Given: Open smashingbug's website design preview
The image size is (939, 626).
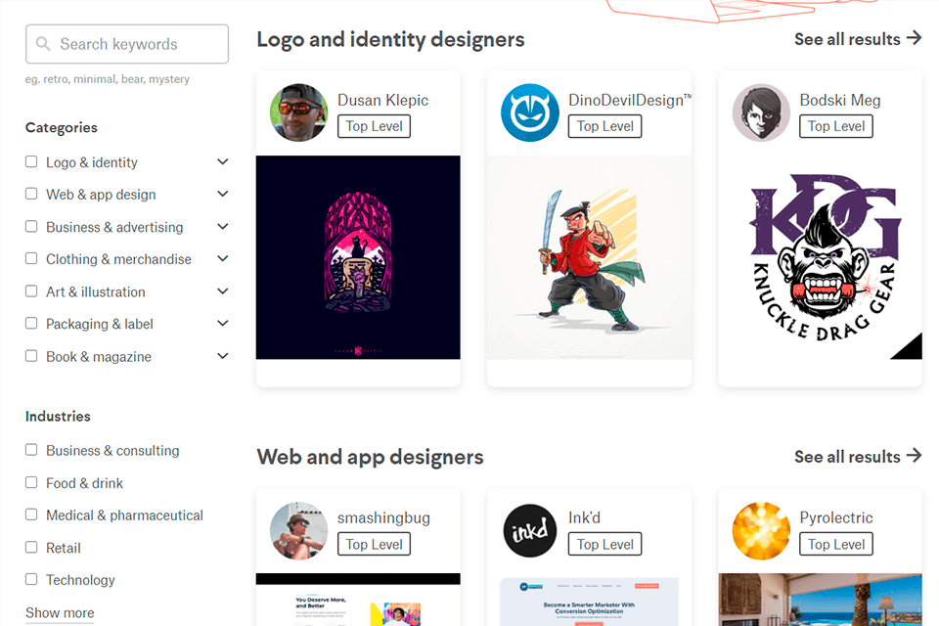Looking at the screenshot, I should tap(358, 600).
